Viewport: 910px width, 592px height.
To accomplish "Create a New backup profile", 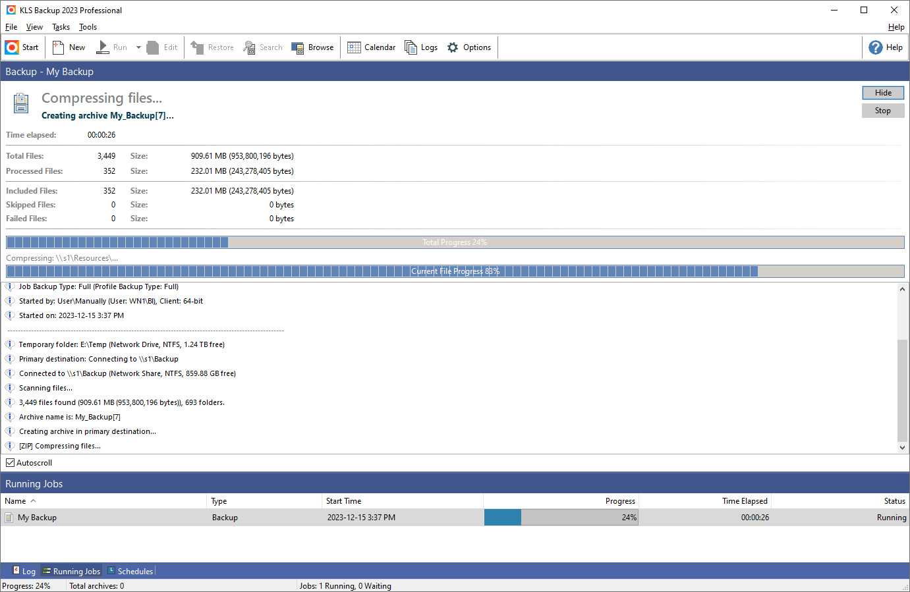I will pos(69,47).
